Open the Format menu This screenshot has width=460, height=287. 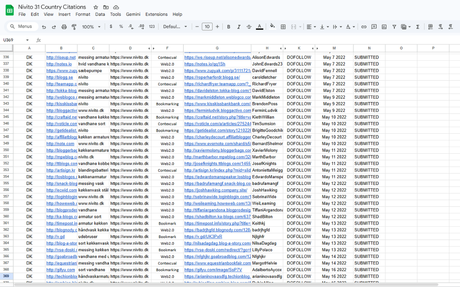(x=83, y=14)
